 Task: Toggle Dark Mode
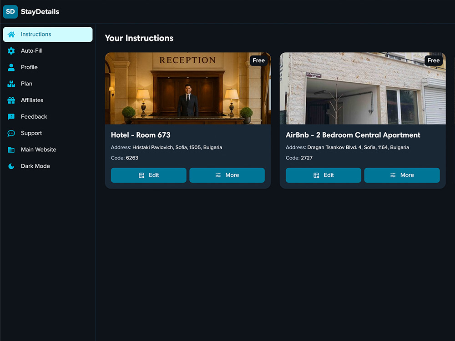coord(48,166)
